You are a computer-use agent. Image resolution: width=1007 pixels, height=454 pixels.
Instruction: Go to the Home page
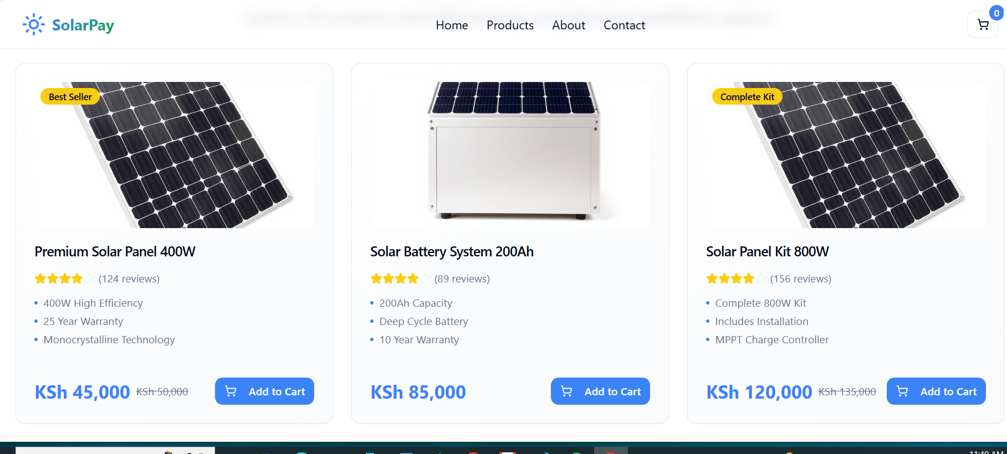(x=452, y=25)
